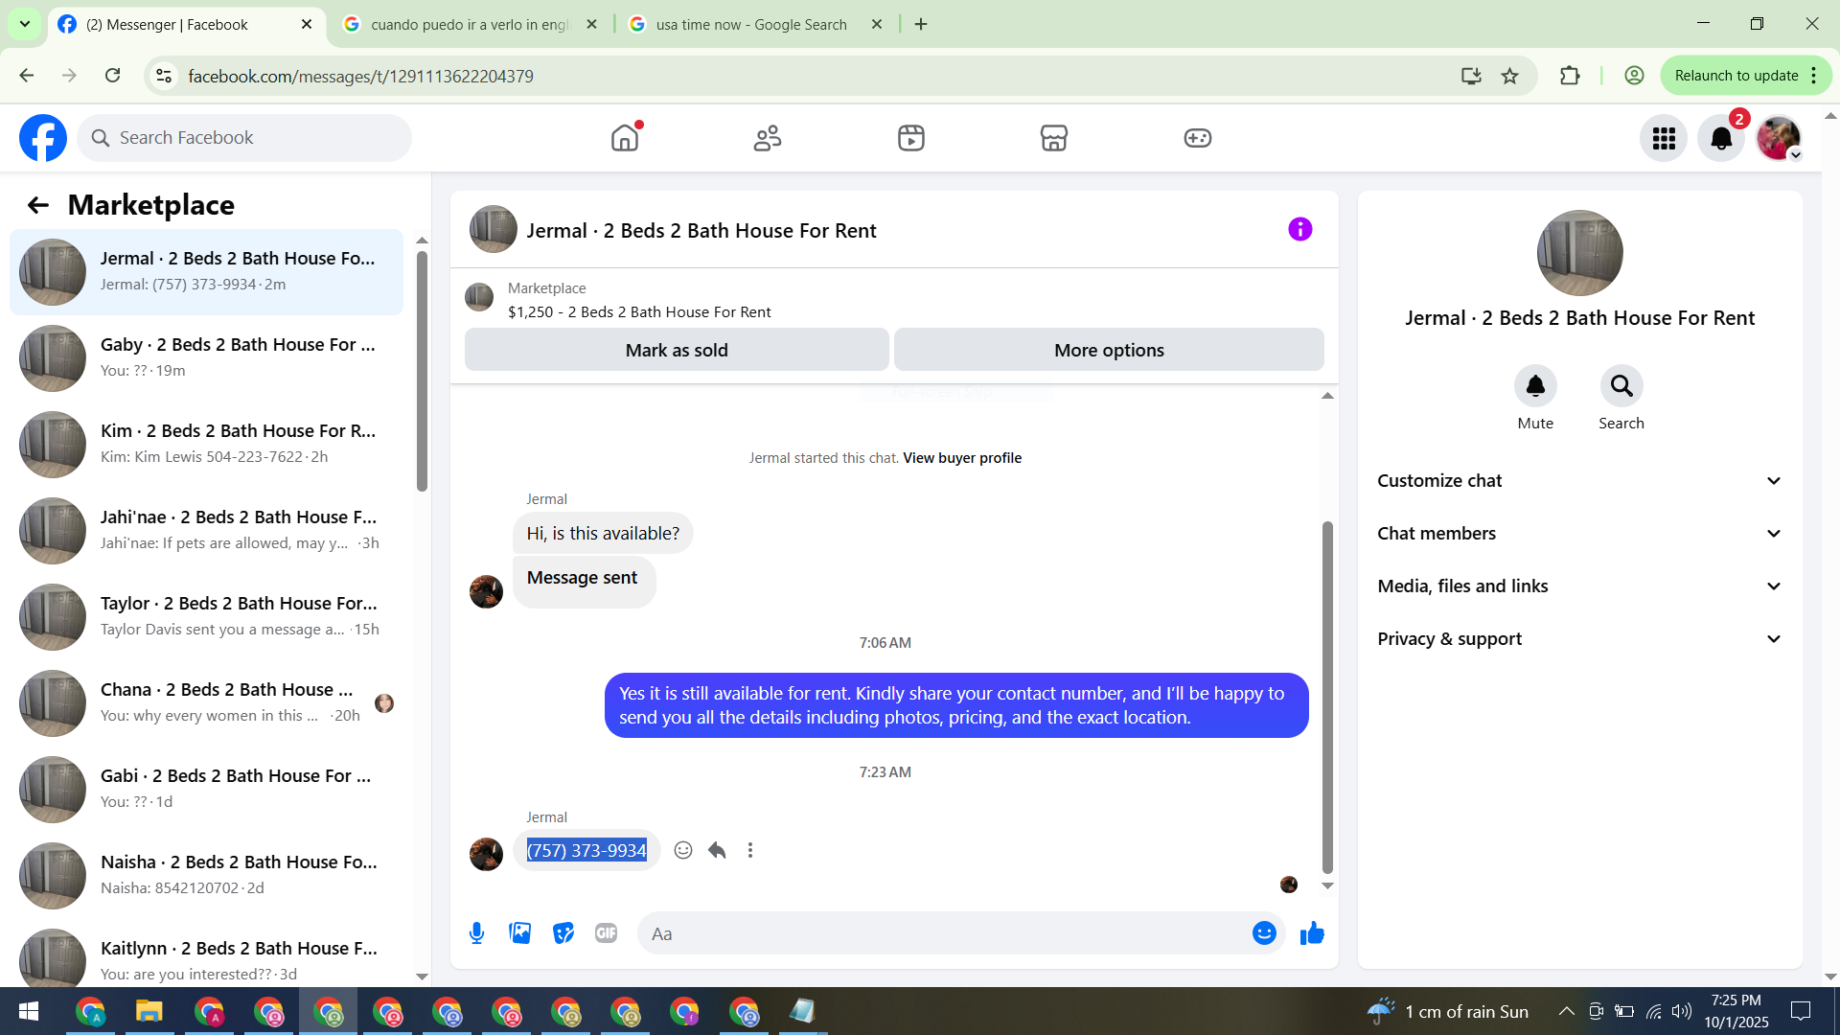Open Jermal chat header title
This screenshot has height=1035, width=1840.
(701, 231)
